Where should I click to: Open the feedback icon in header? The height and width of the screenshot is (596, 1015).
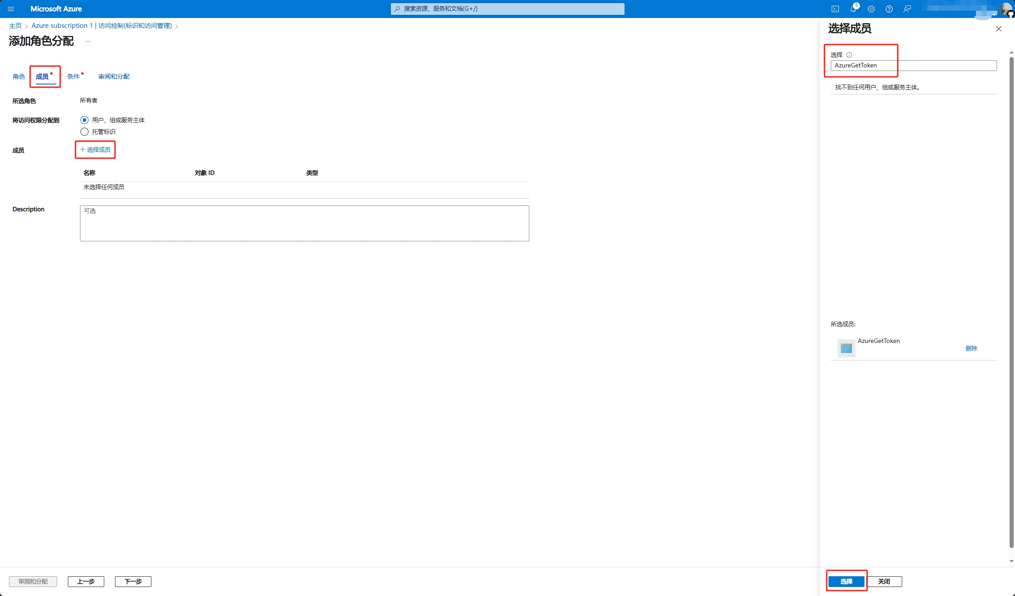pyautogui.click(x=907, y=9)
